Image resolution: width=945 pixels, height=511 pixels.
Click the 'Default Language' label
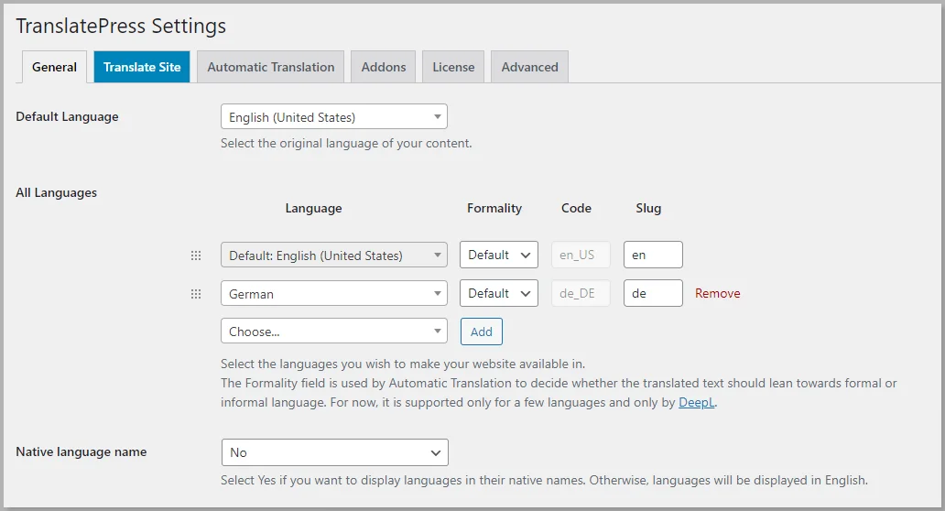pos(67,117)
